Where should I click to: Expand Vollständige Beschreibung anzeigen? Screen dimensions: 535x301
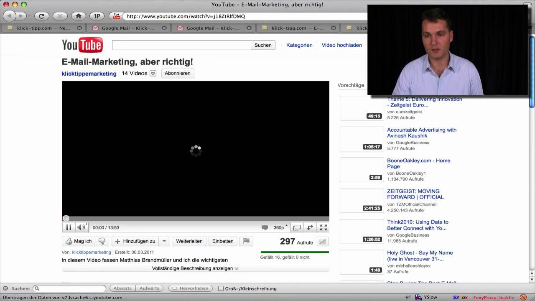coord(195,268)
